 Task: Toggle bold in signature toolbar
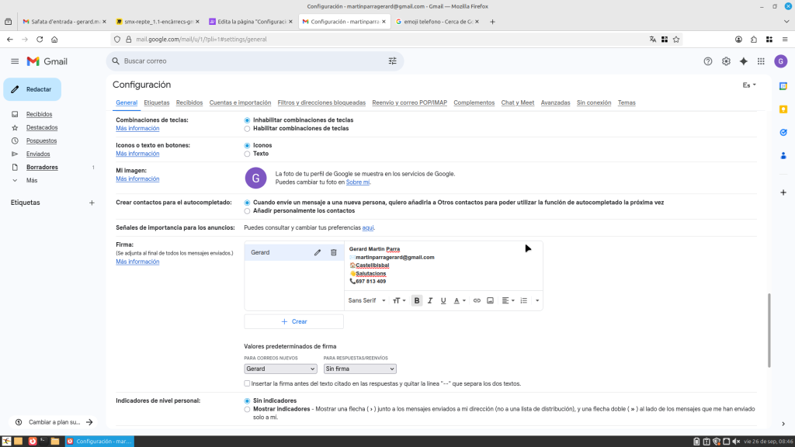[417, 300]
